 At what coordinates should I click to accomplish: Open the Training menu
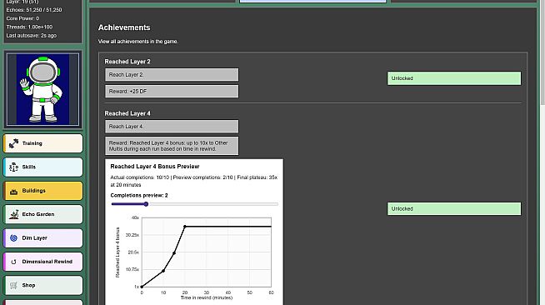[43, 143]
